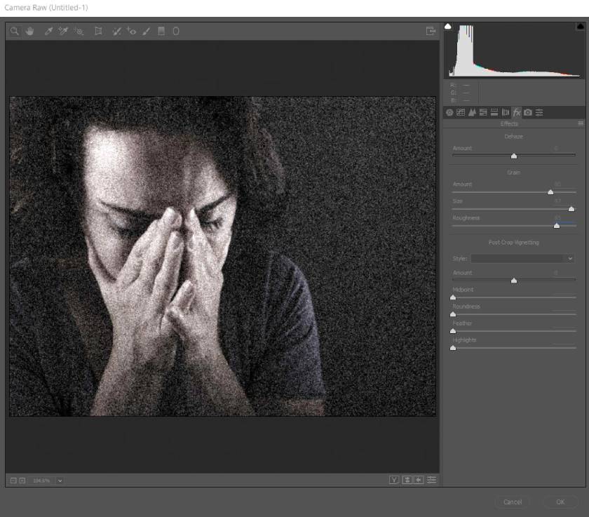This screenshot has width=589, height=517.
Task: Select the Transform tool
Action: pos(98,31)
